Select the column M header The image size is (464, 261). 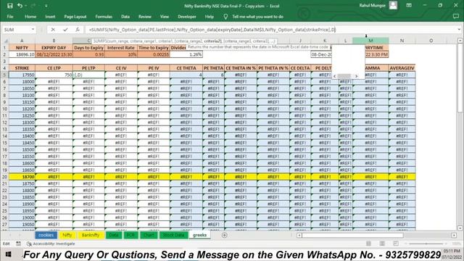pyautogui.click(x=370, y=41)
